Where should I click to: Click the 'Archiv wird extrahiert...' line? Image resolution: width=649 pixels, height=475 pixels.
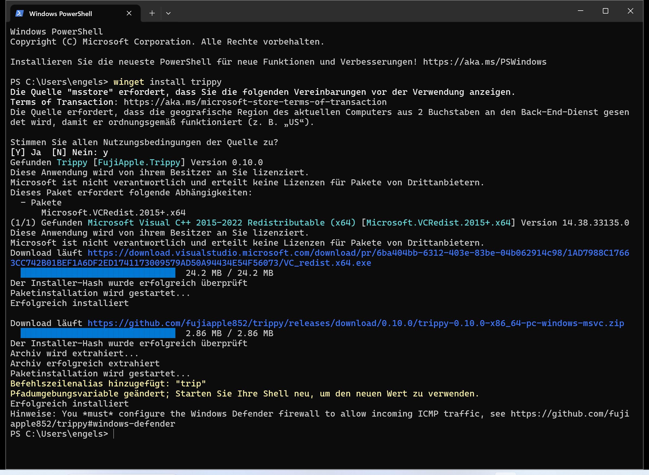click(x=75, y=353)
